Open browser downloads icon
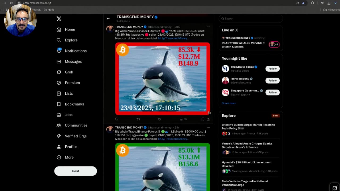The height and width of the screenshot is (191, 340). 329,3
